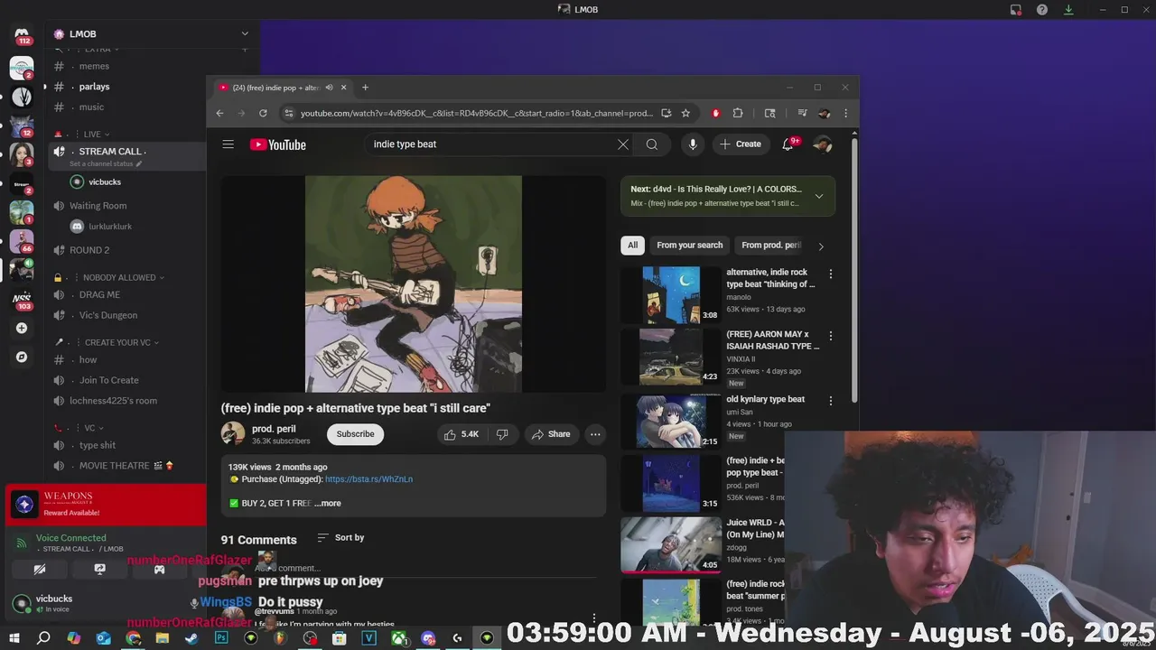Image resolution: width=1156 pixels, height=650 pixels.
Task: Open Sort by comments dropdown
Action: [x=340, y=538]
